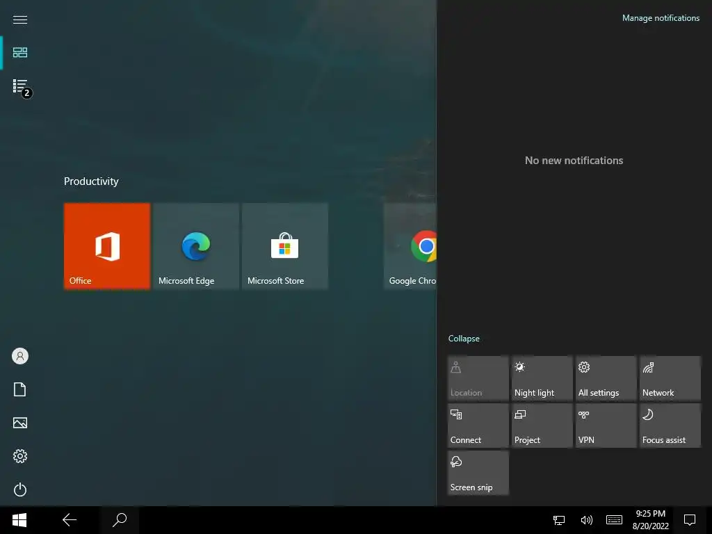Image resolution: width=712 pixels, height=534 pixels.
Task: Open the network icon in system tray
Action: [559, 520]
